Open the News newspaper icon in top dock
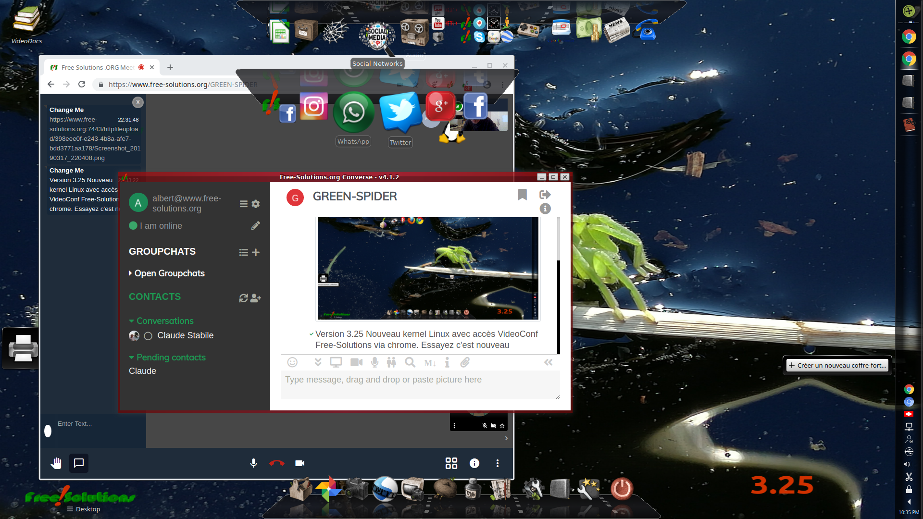Screen dimensions: 923x519 pos(617,30)
